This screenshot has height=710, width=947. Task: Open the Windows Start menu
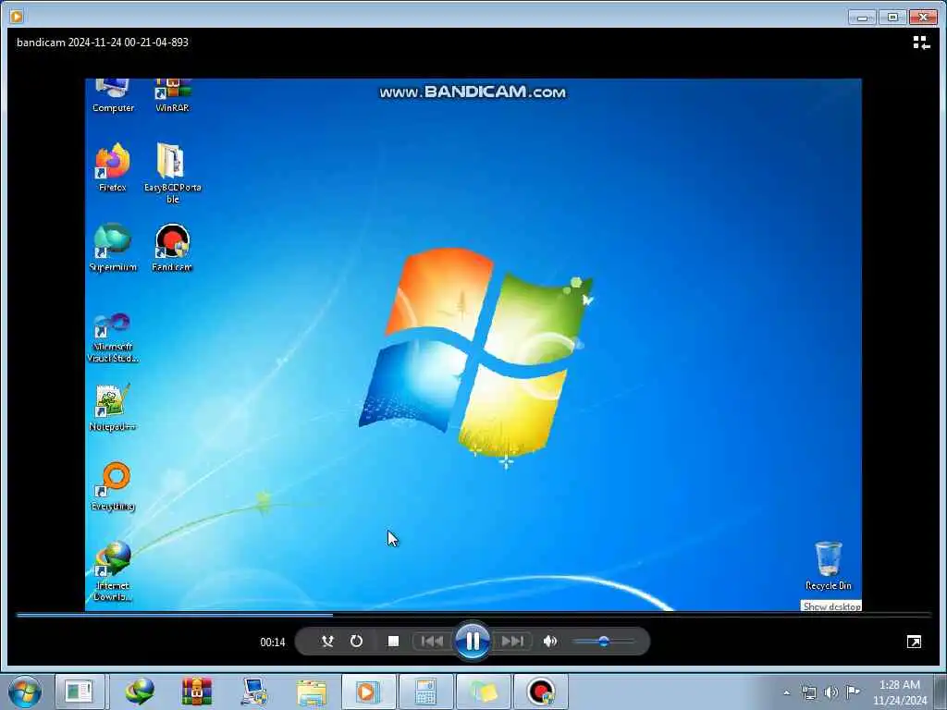coord(25,692)
